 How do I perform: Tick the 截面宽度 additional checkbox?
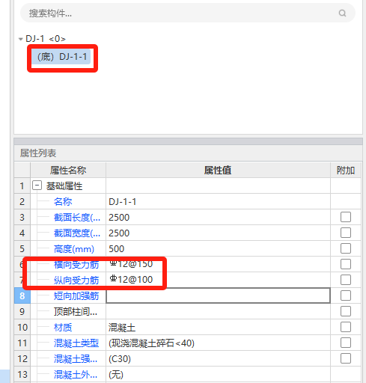point(346,233)
